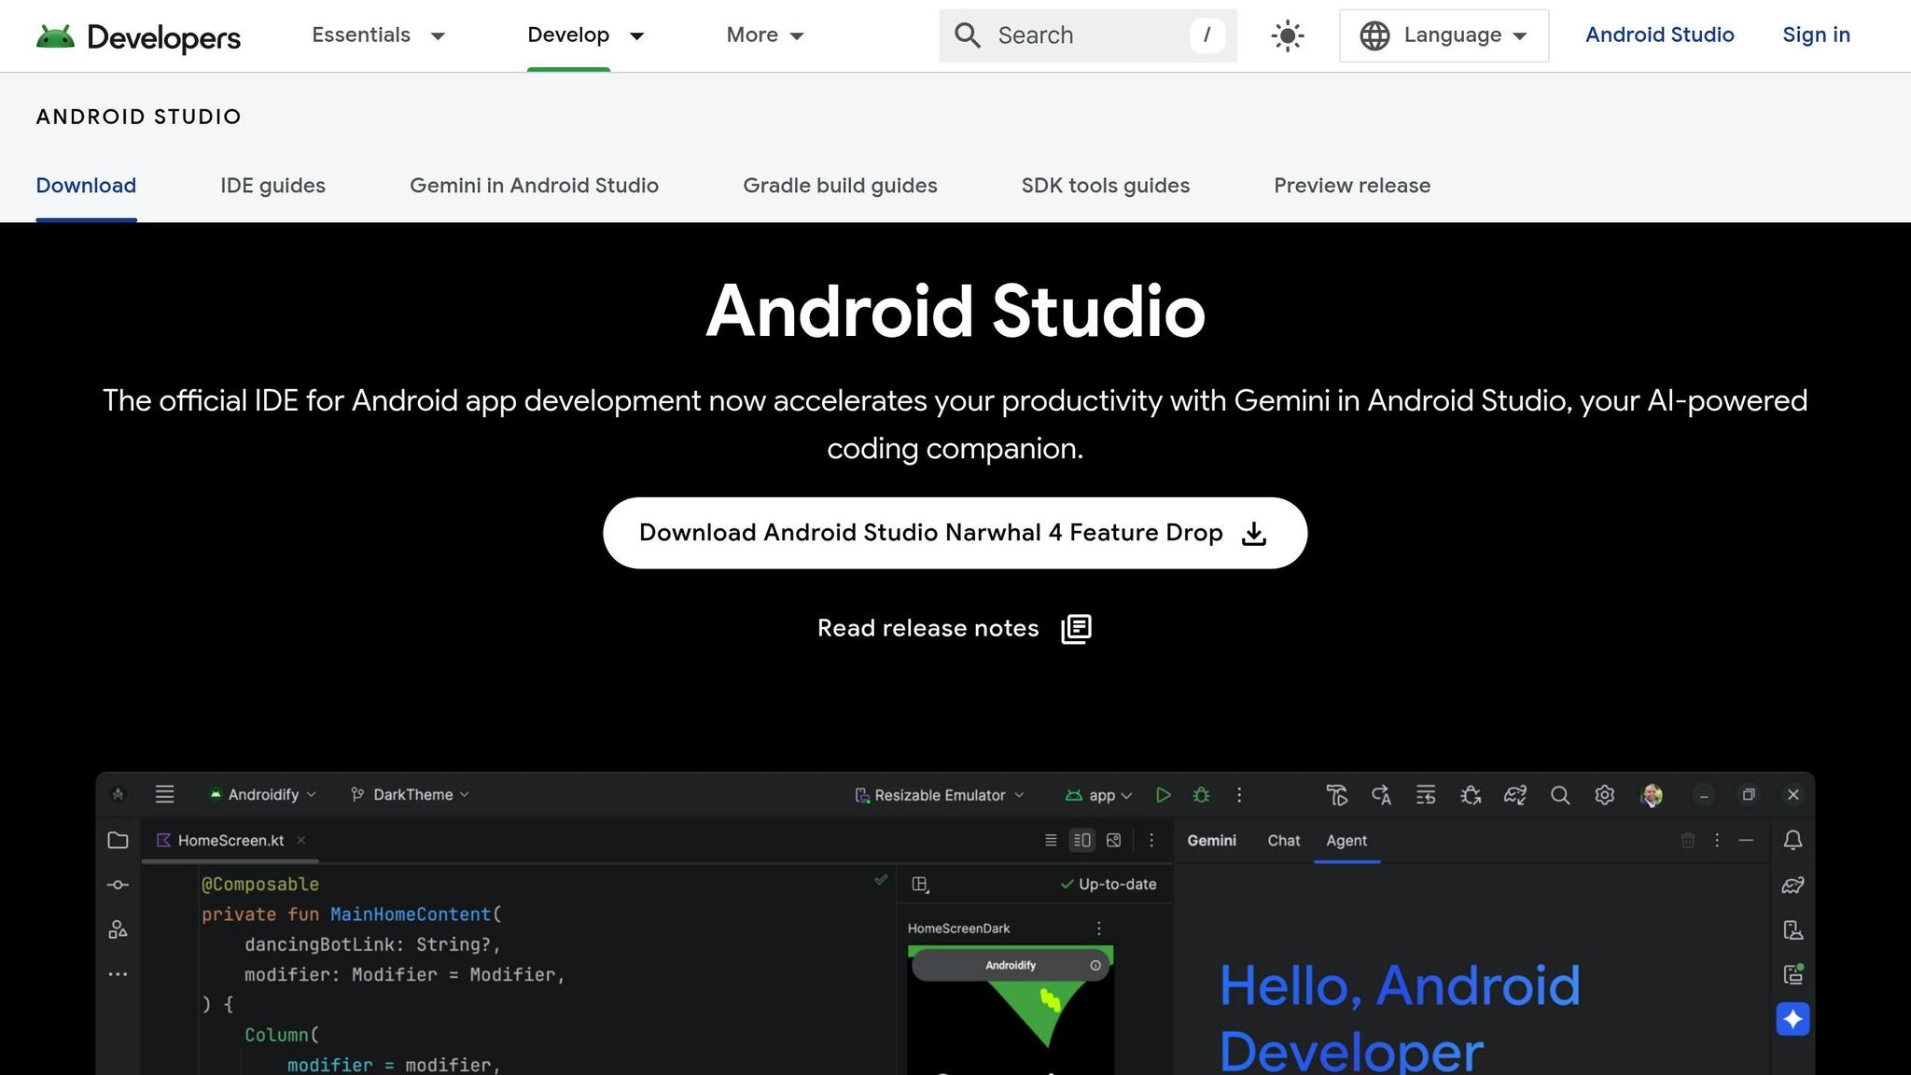Open the hamburger main menu in the IDE
This screenshot has width=1911, height=1075.
[x=165, y=794]
